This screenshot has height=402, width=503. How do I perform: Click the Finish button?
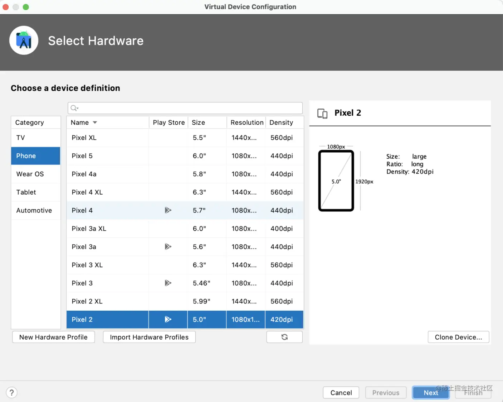[x=473, y=393]
